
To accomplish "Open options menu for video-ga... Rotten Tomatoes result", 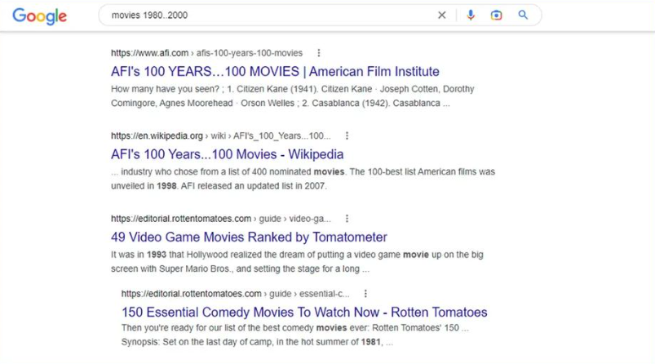I will coord(347,219).
